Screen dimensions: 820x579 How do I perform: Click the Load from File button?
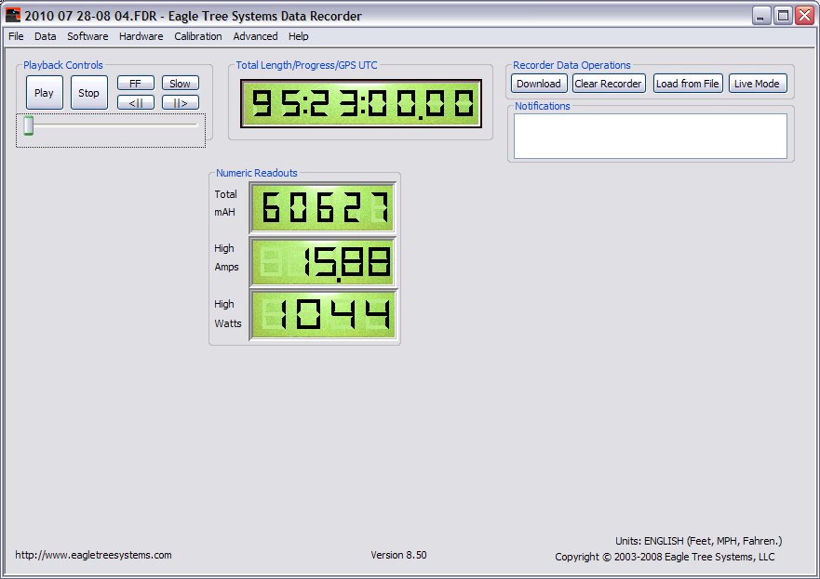point(687,84)
